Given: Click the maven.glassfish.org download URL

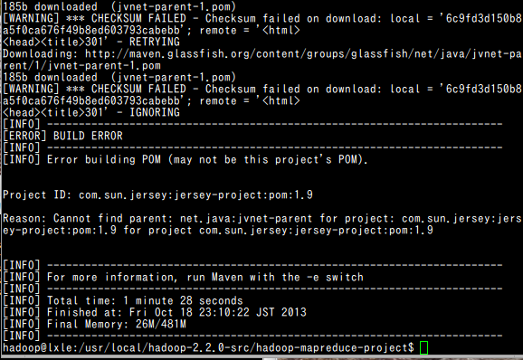Looking at the screenshot, I should [x=303, y=53].
